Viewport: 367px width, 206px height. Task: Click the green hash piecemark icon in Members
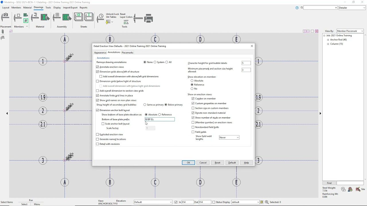point(26,21)
